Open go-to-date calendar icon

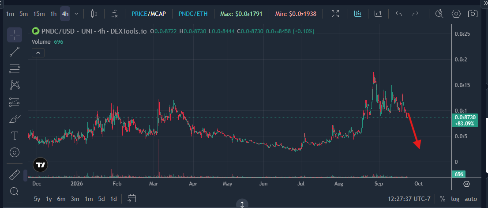(x=132, y=199)
